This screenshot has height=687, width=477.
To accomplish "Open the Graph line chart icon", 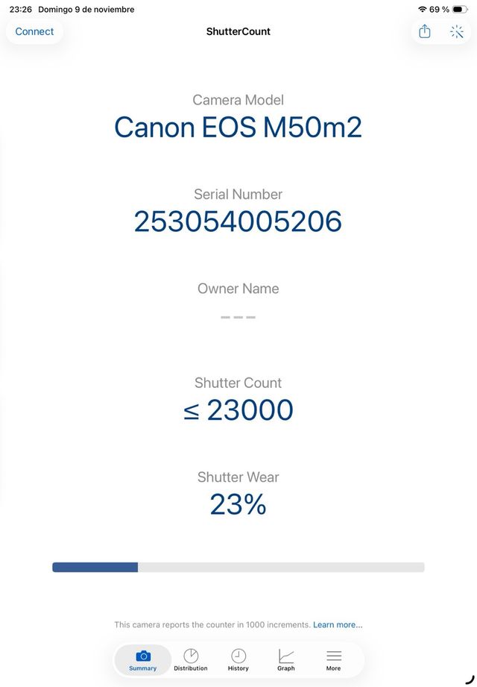I will (286, 656).
